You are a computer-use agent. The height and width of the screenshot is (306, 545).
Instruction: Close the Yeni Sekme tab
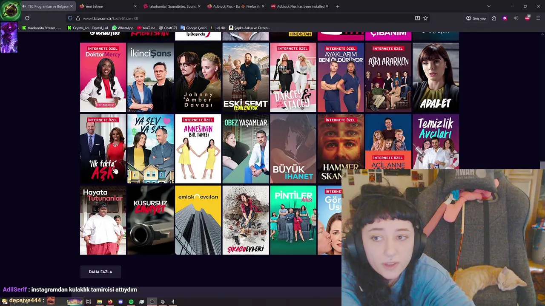click(135, 6)
